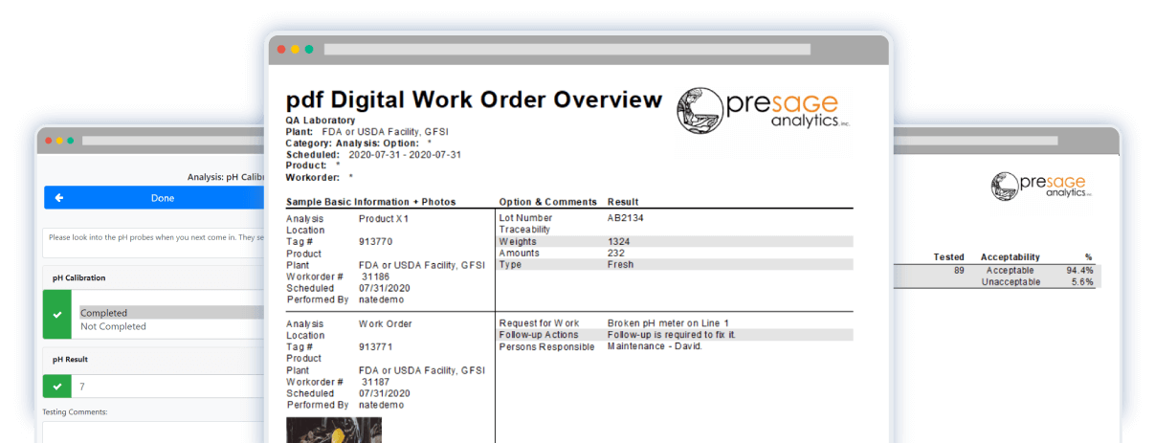
Task: Click the address bar of the left browser window
Action: click(x=172, y=141)
